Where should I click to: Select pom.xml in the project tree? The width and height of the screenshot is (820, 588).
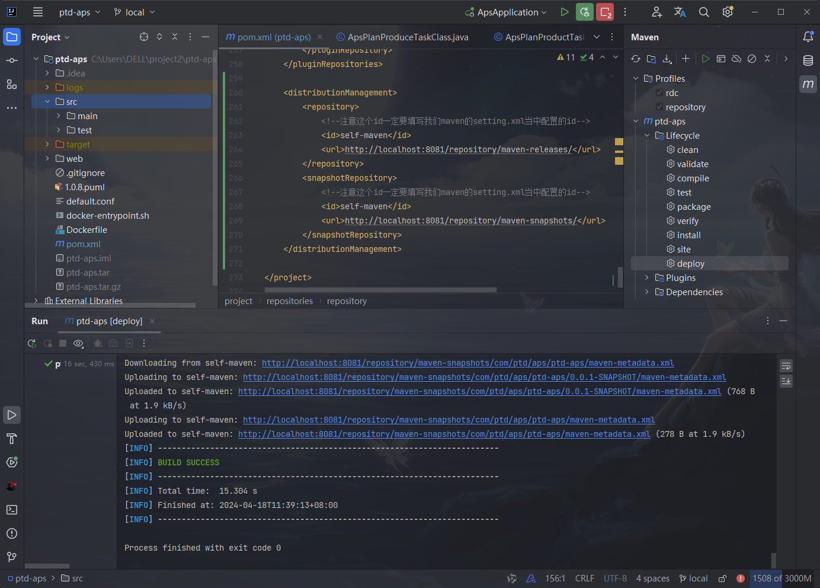[84, 244]
